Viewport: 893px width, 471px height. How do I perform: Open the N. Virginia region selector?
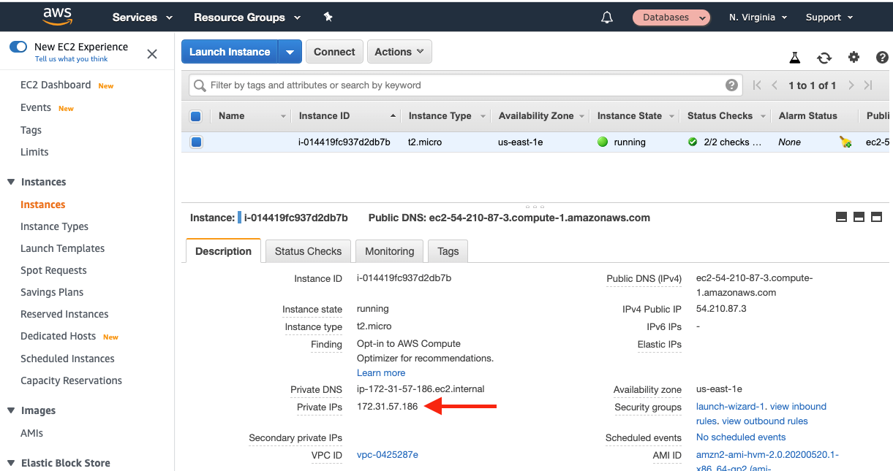[758, 16]
